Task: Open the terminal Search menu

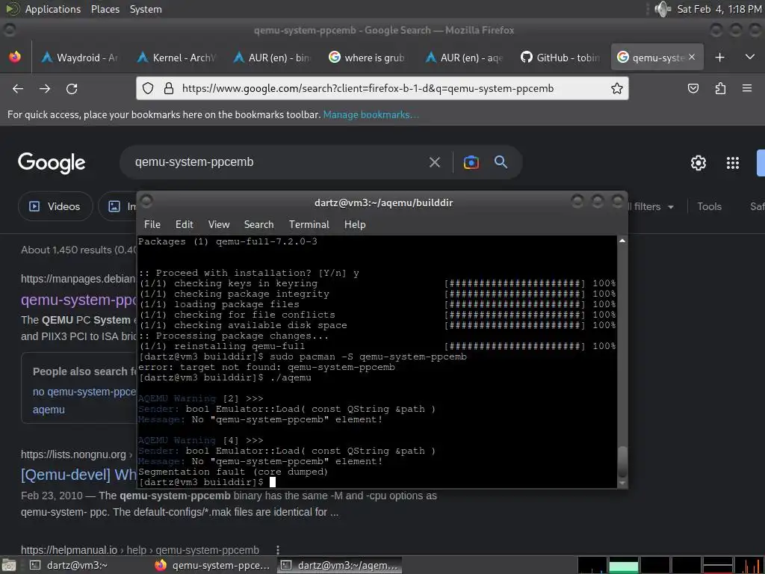Action: click(258, 224)
